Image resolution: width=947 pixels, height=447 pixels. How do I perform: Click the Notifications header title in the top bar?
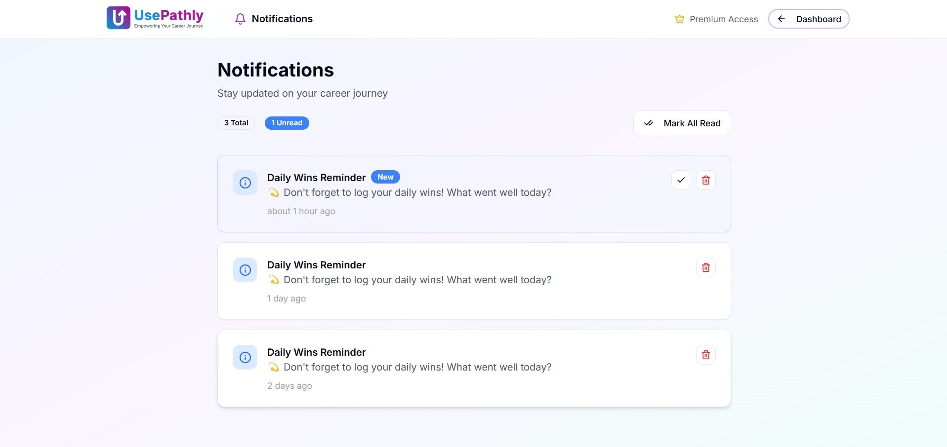pyautogui.click(x=282, y=19)
